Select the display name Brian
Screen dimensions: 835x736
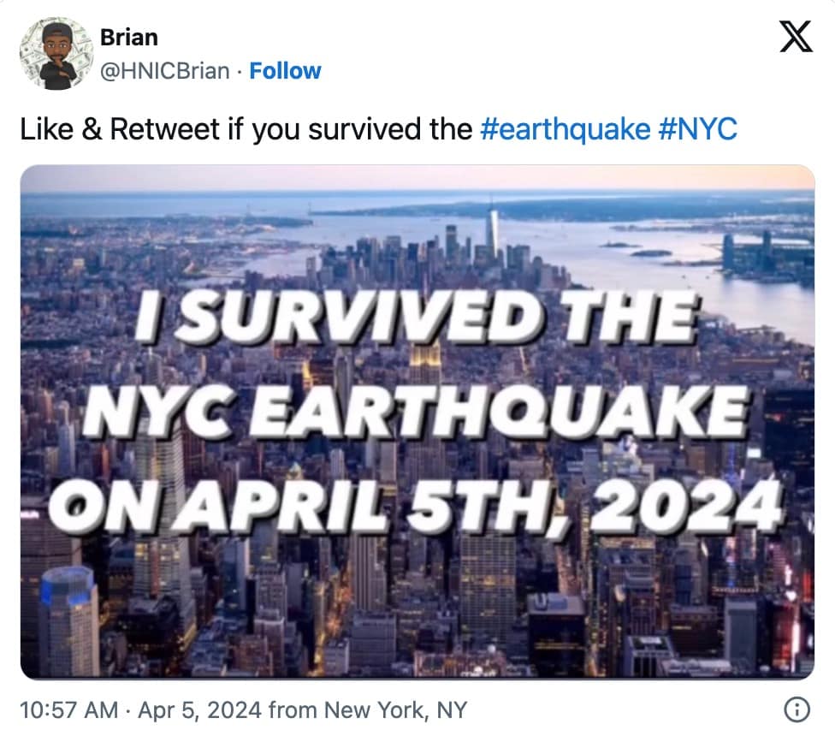[128, 37]
